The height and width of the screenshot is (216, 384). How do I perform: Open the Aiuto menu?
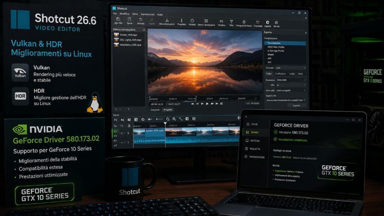(160, 15)
